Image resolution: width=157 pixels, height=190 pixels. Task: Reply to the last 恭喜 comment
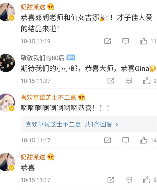tap(129, 180)
